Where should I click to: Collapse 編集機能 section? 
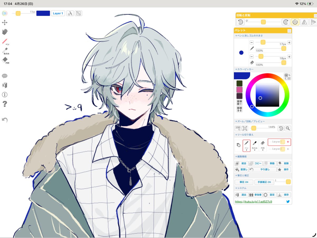pos(241,157)
